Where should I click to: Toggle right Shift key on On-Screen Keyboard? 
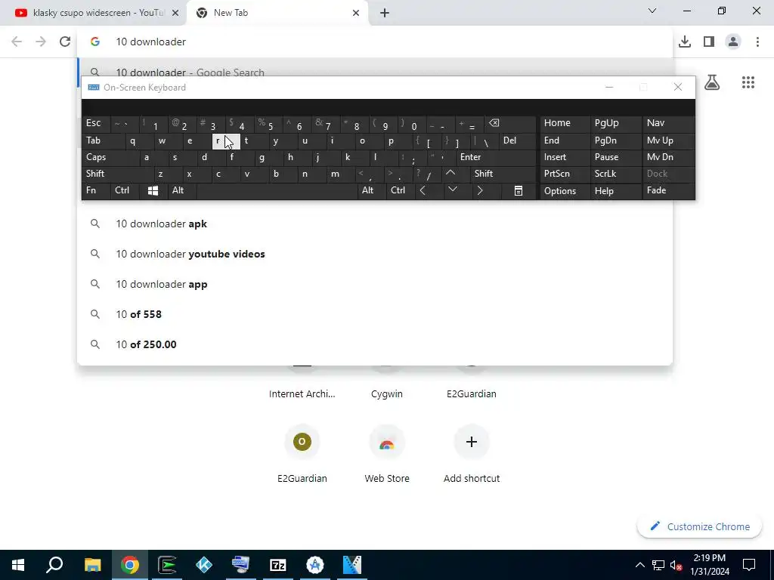503,174
